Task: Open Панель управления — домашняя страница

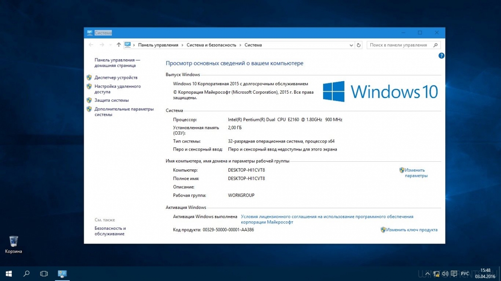Action: coord(117,62)
